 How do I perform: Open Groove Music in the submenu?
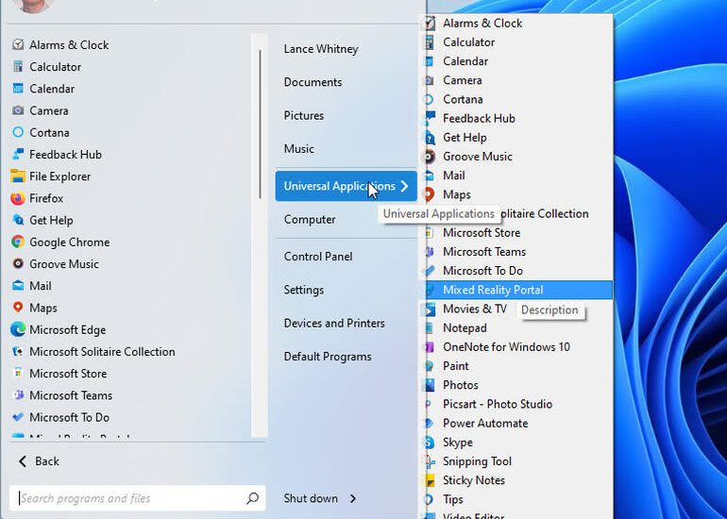478,156
